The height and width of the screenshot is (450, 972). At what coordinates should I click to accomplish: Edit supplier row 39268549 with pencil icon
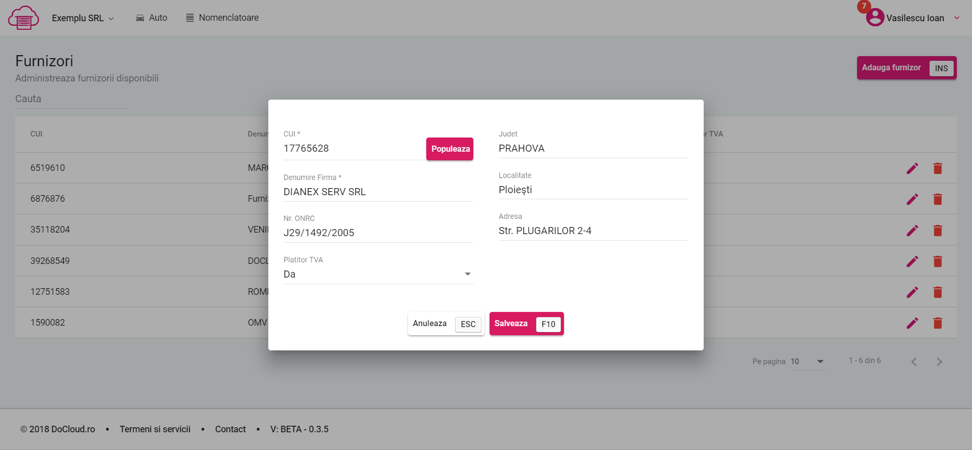click(x=912, y=261)
